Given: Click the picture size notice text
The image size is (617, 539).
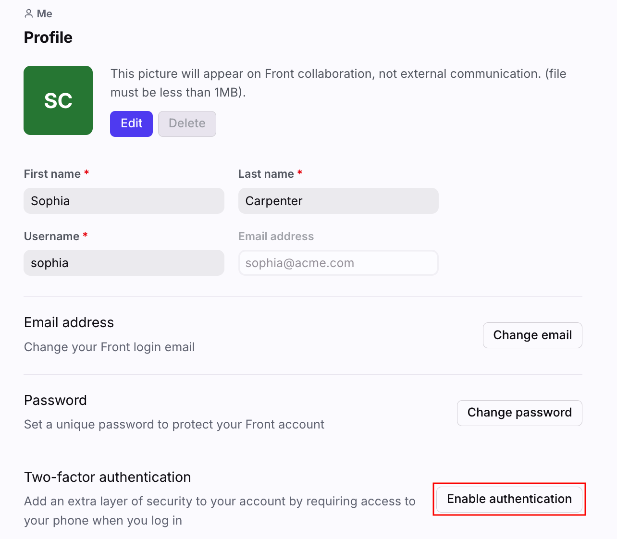Looking at the screenshot, I should coord(338,83).
